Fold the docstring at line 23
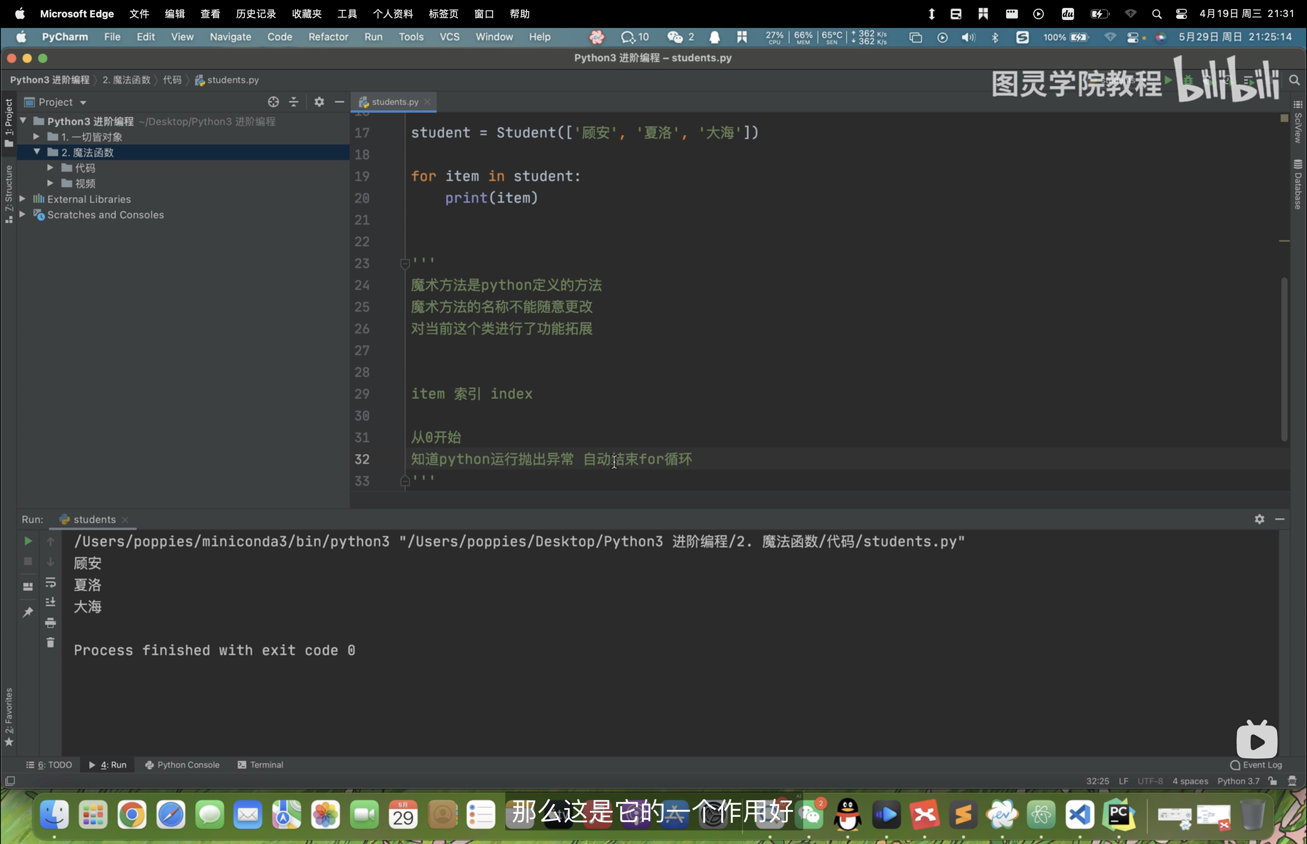This screenshot has height=844, width=1307. point(405,264)
